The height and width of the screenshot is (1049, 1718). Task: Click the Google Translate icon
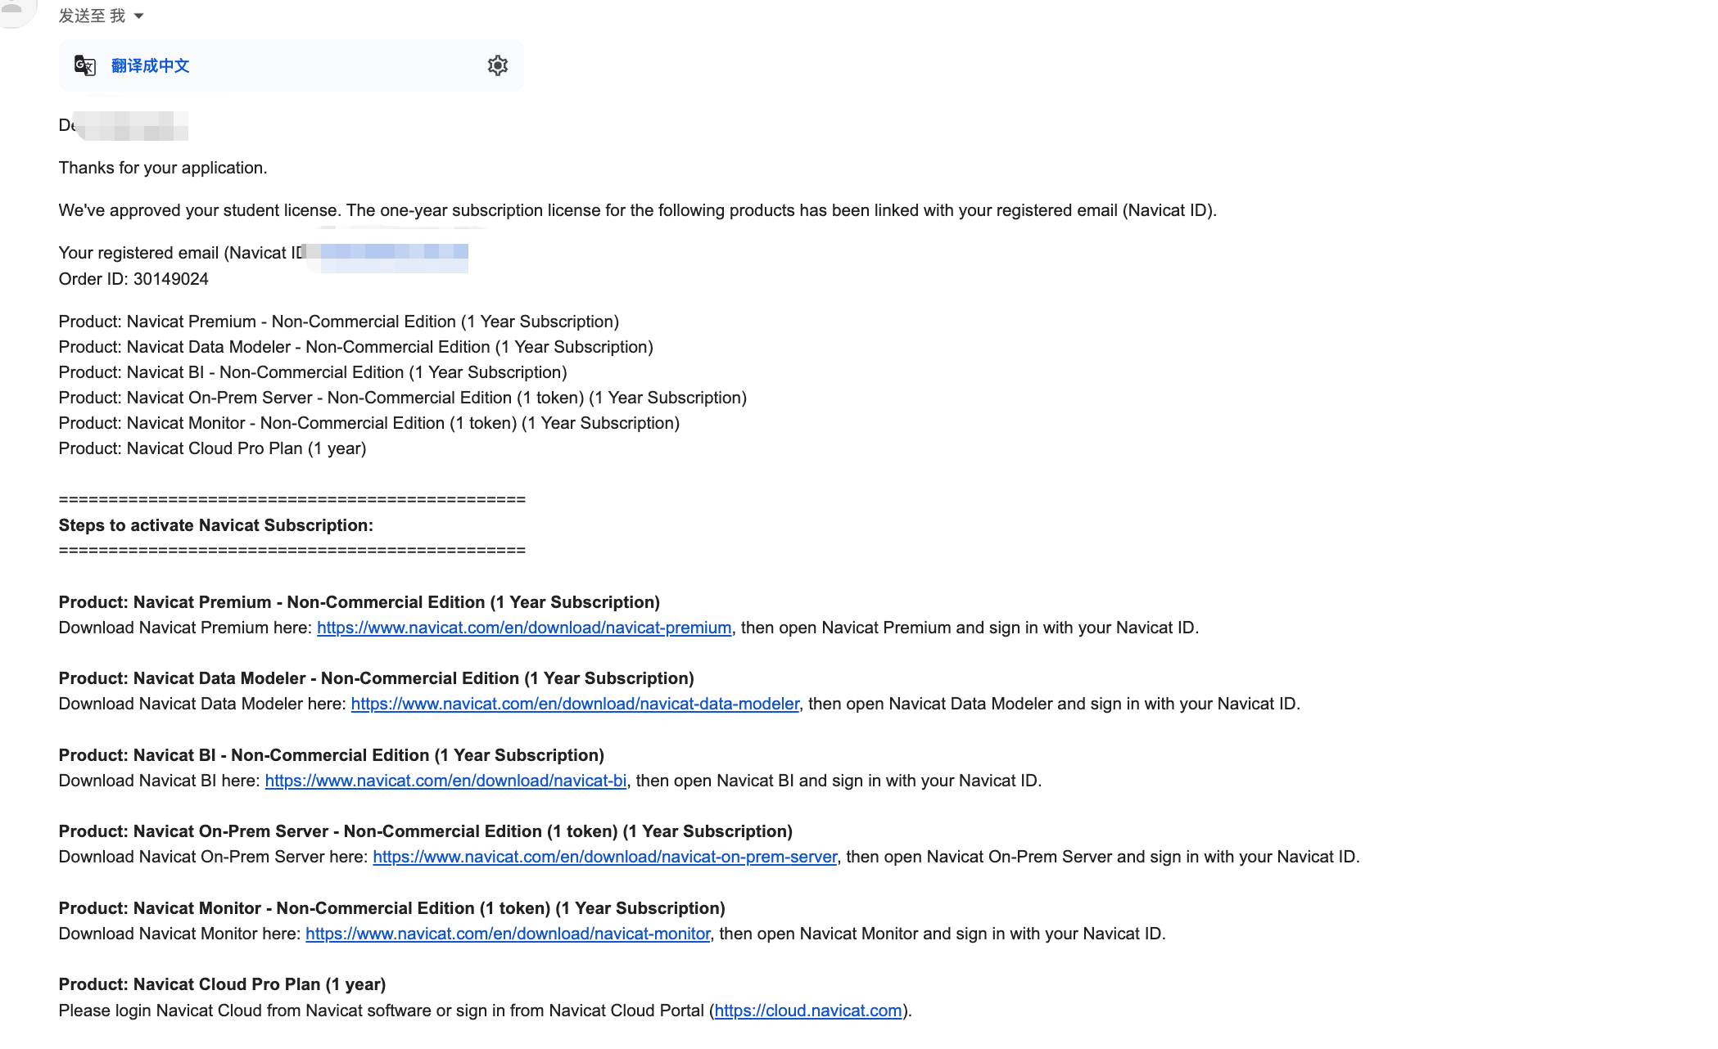coord(85,65)
